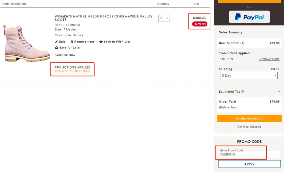Click the PROMO CODE heading
The width and height of the screenshot is (284, 172).
[249, 142]
